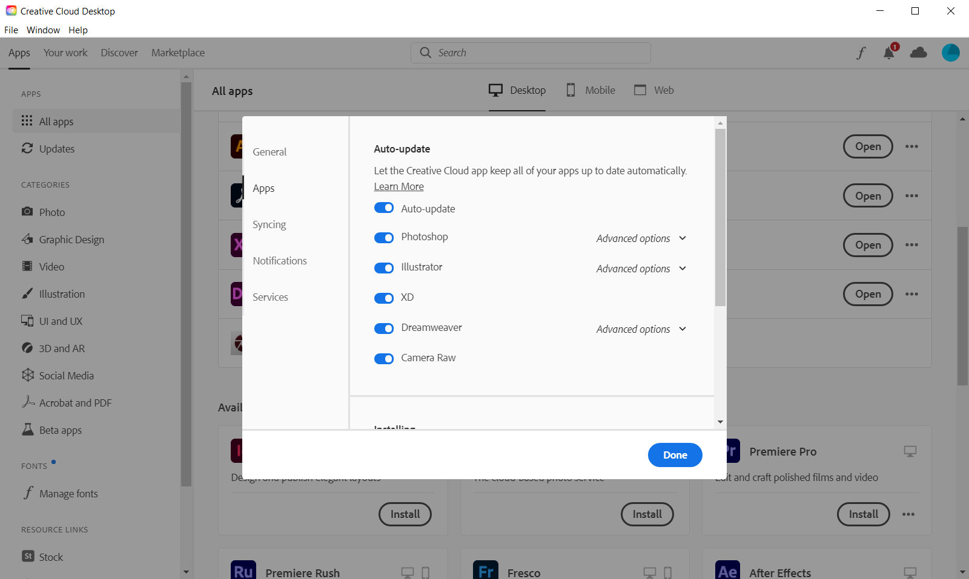
Task: Click the notification bell icon
Action: tap(888, 53)
